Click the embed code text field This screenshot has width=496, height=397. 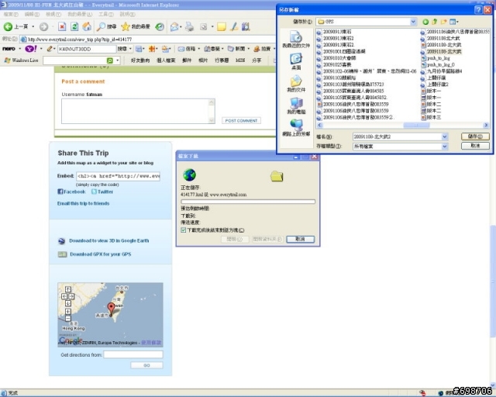[118, 176]
